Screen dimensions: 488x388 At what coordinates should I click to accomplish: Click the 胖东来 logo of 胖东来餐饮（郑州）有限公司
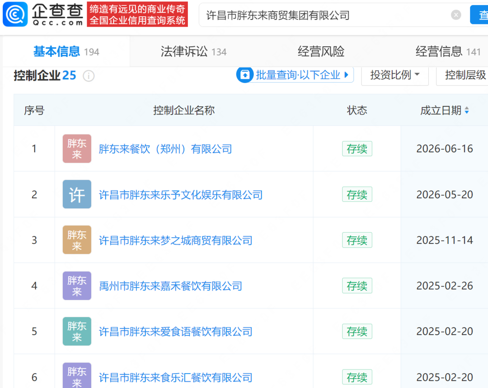tap(77, 149)
